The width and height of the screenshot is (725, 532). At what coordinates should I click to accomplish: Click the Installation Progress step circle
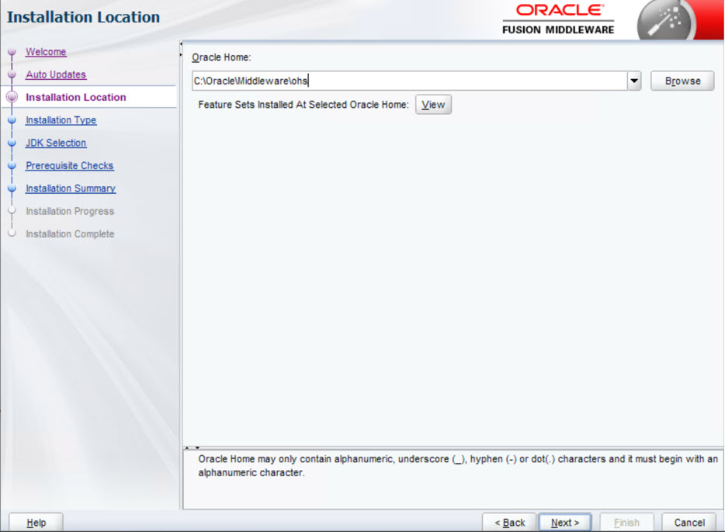pyautogui.click(x=11, y=211)
